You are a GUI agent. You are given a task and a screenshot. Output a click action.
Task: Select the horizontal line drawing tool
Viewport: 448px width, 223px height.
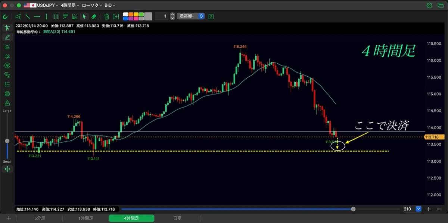[x=37, y=16]
